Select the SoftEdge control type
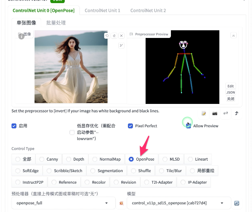 [x=27, y=171]
